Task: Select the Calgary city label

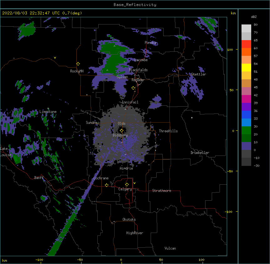Action: pos(125,189)
